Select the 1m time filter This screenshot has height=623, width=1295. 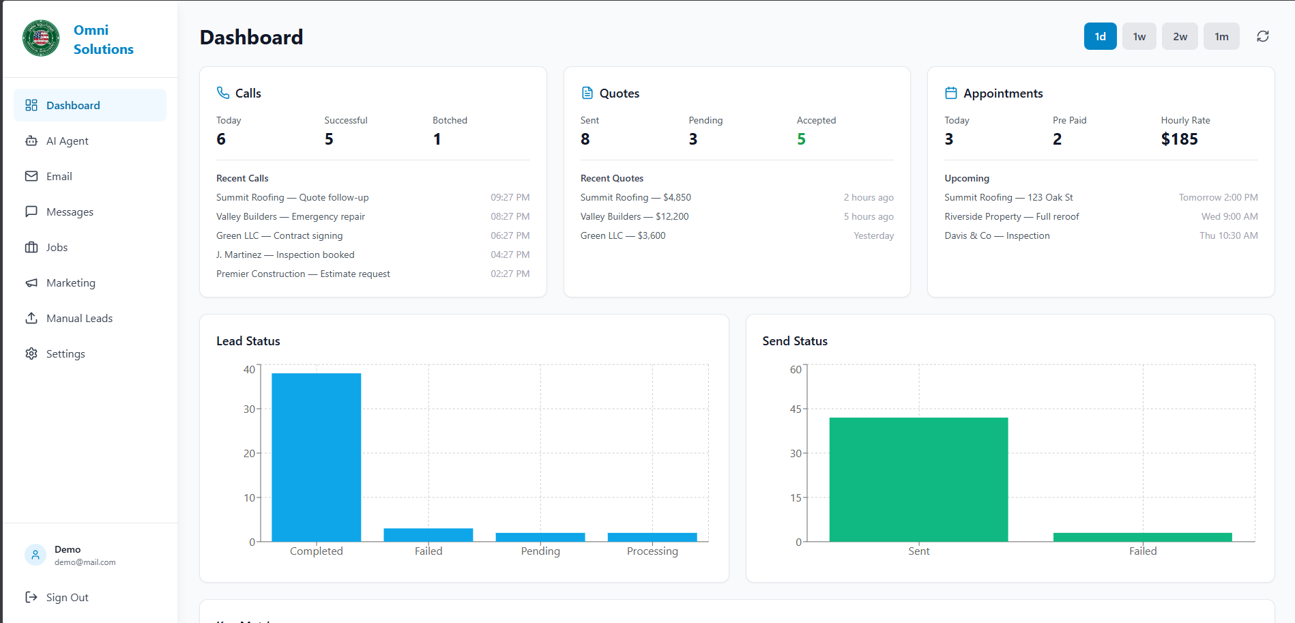[1221, 36]
